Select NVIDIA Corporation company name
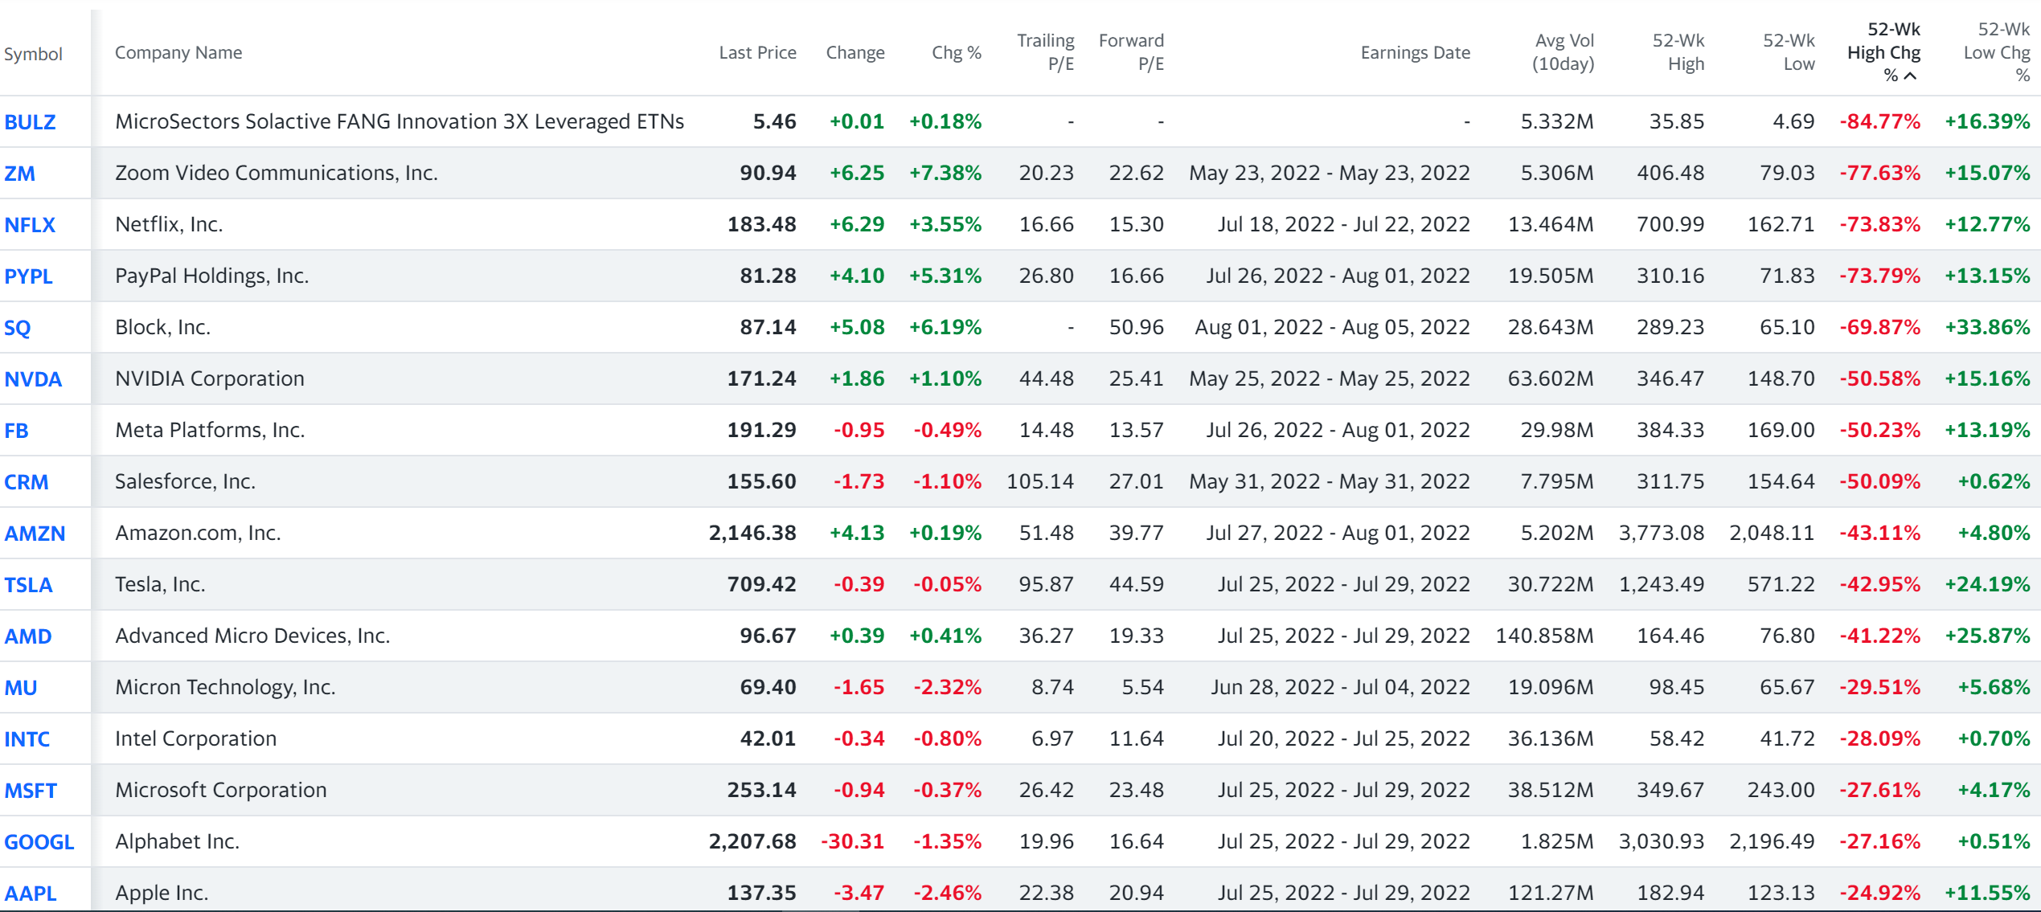The height and width of the screenshot is (912, 2041). 210,378
